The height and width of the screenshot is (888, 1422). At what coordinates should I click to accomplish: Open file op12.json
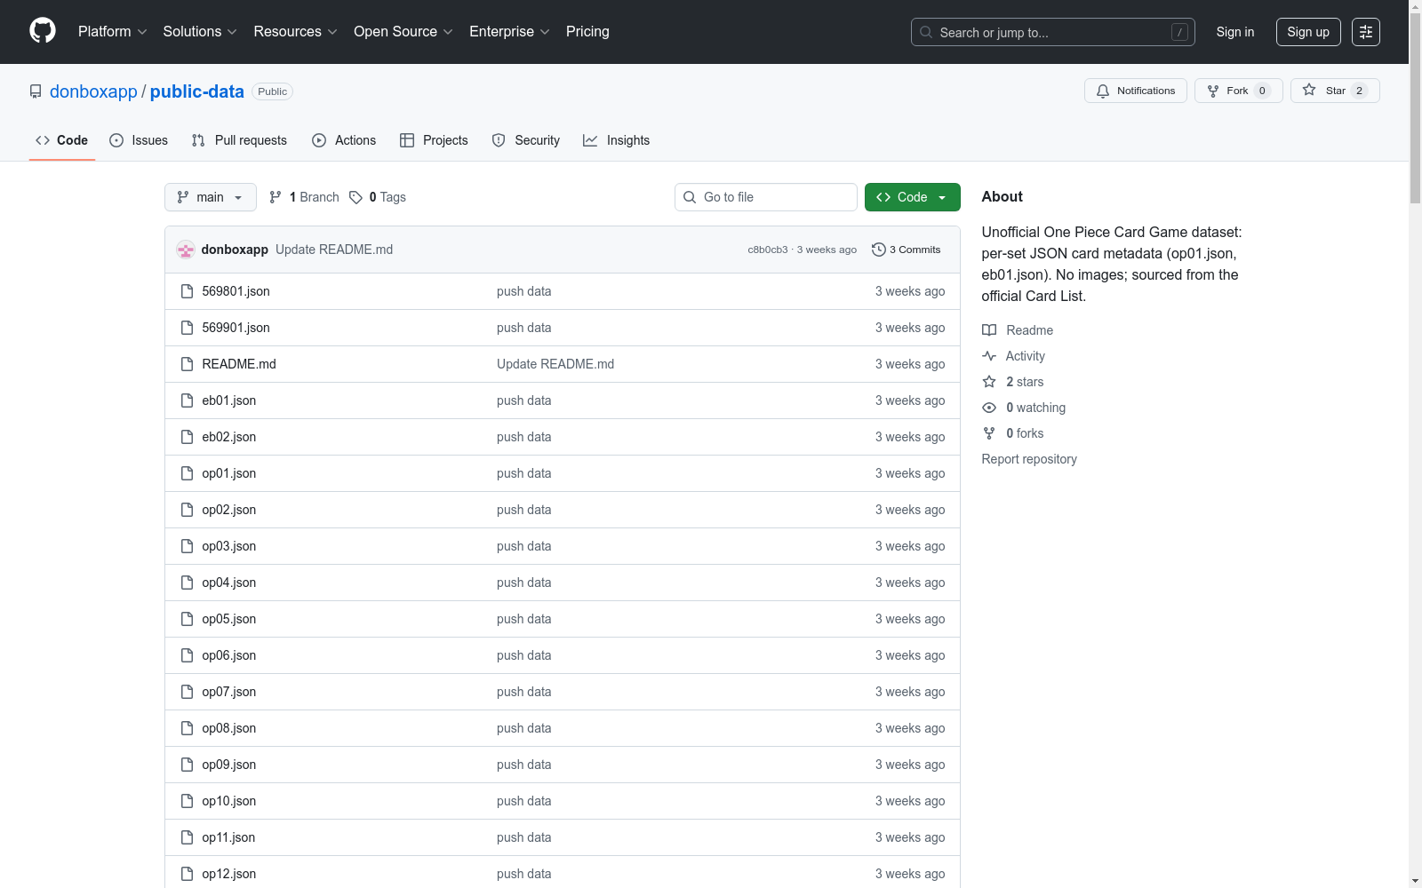[x=229, y=874]
